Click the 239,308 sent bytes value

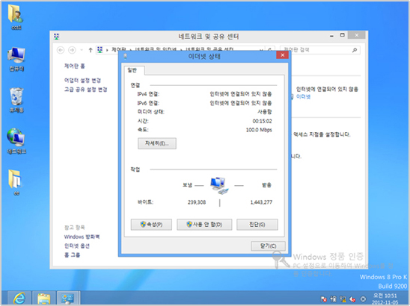click(197, 202)
